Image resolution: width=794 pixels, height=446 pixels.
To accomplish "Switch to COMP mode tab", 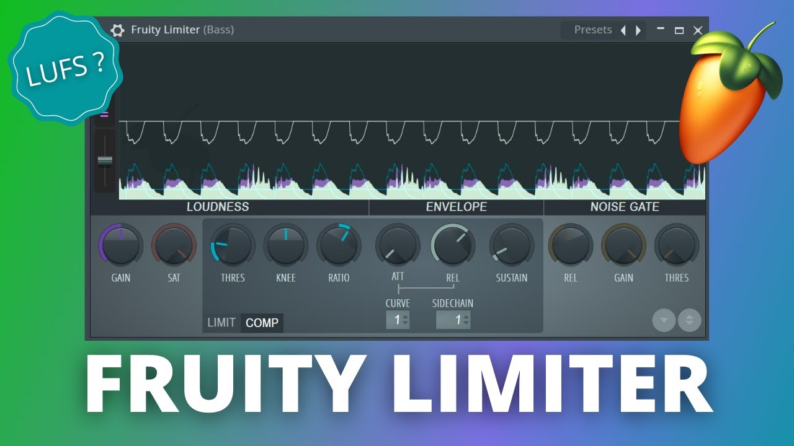I will [x=262, y=323].
